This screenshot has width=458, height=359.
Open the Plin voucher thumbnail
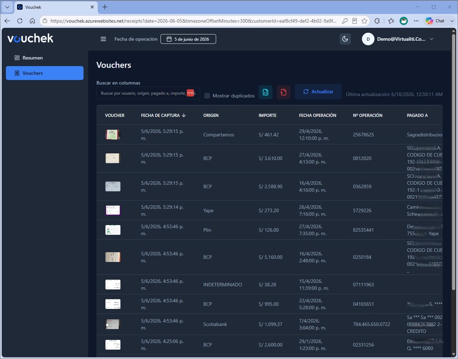113,230
